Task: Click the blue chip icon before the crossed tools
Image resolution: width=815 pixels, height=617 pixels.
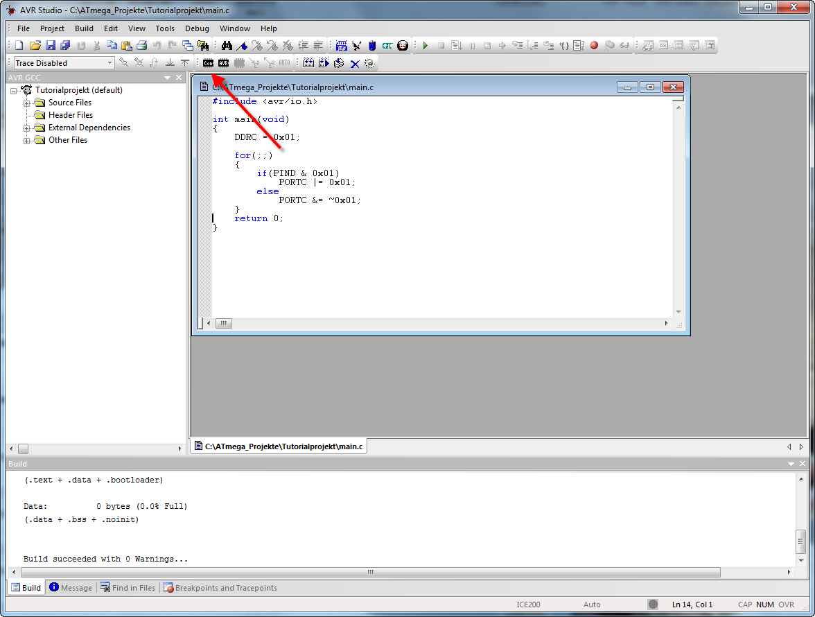Action: 342,46
